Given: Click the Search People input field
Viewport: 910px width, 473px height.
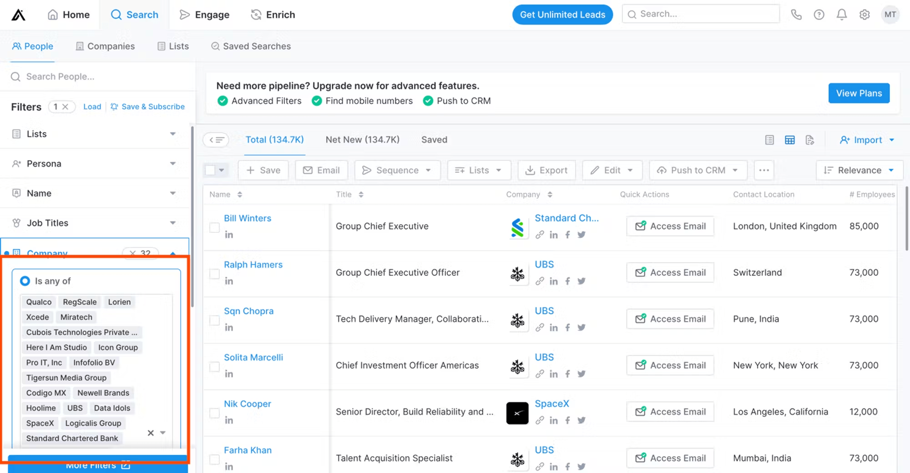Looking at the screenshot, I should [x=91, y=76].
